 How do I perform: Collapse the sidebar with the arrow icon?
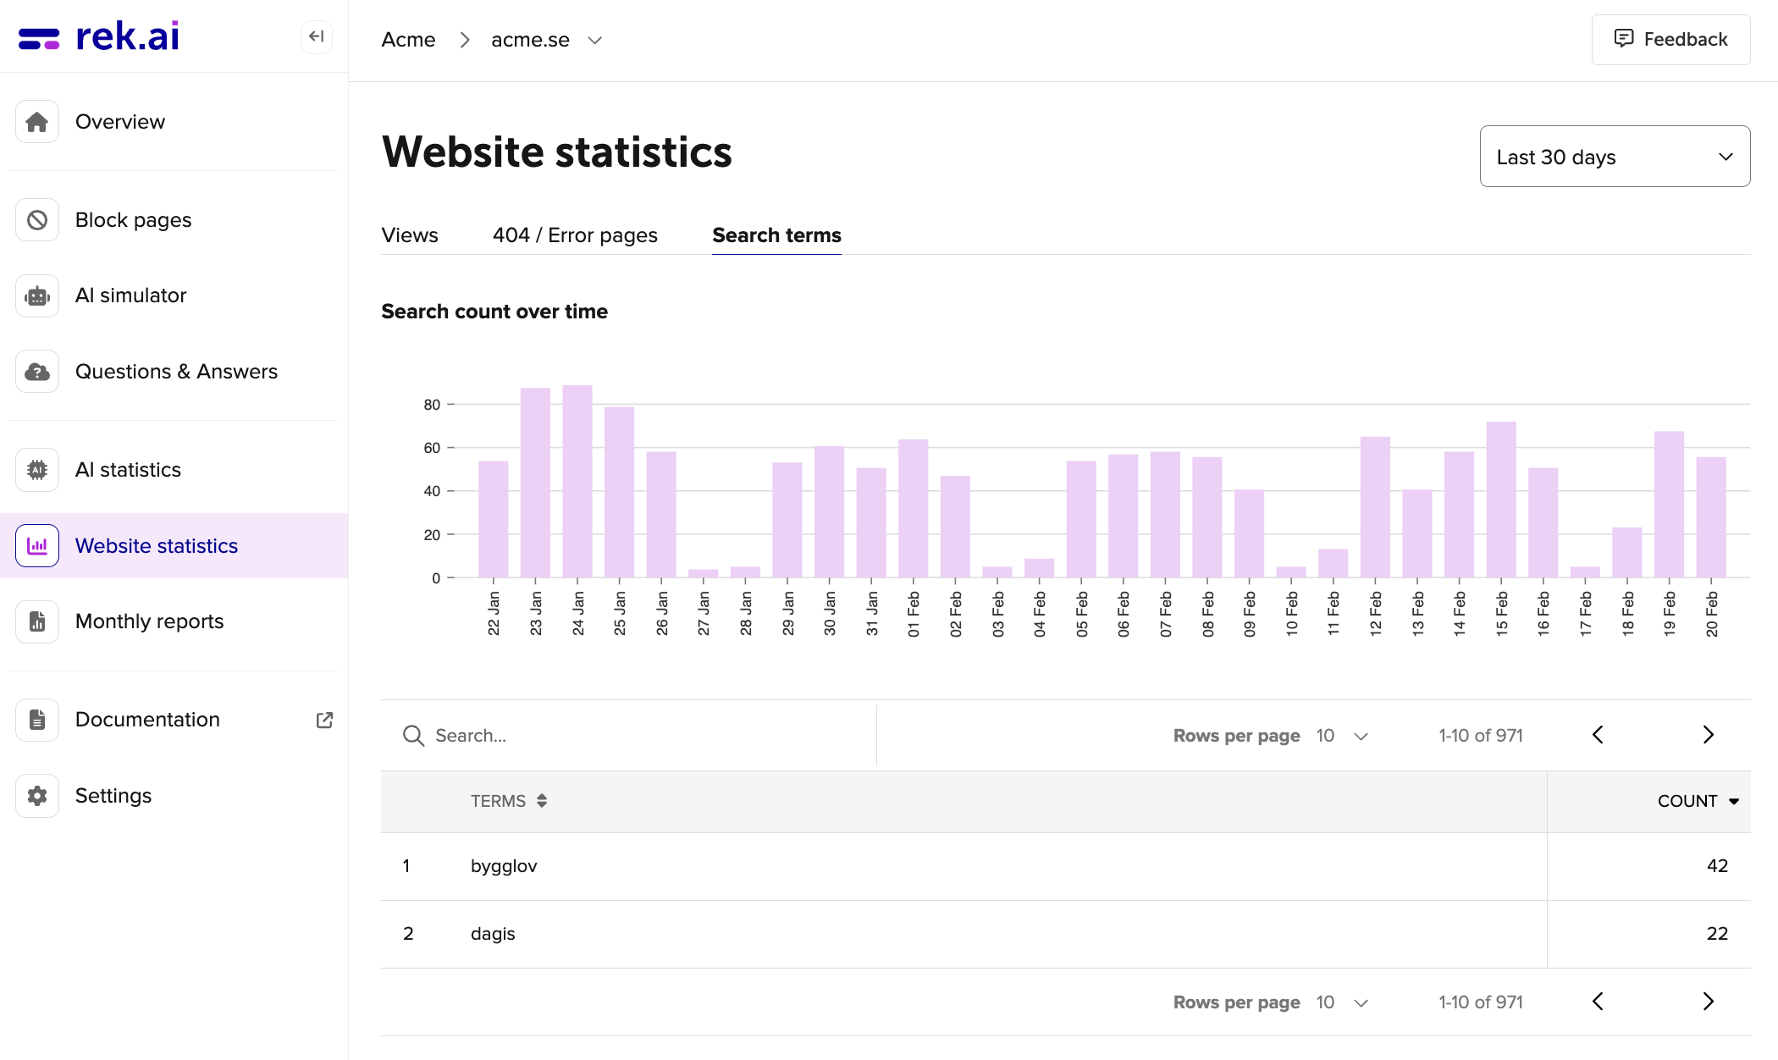[317, 36]
